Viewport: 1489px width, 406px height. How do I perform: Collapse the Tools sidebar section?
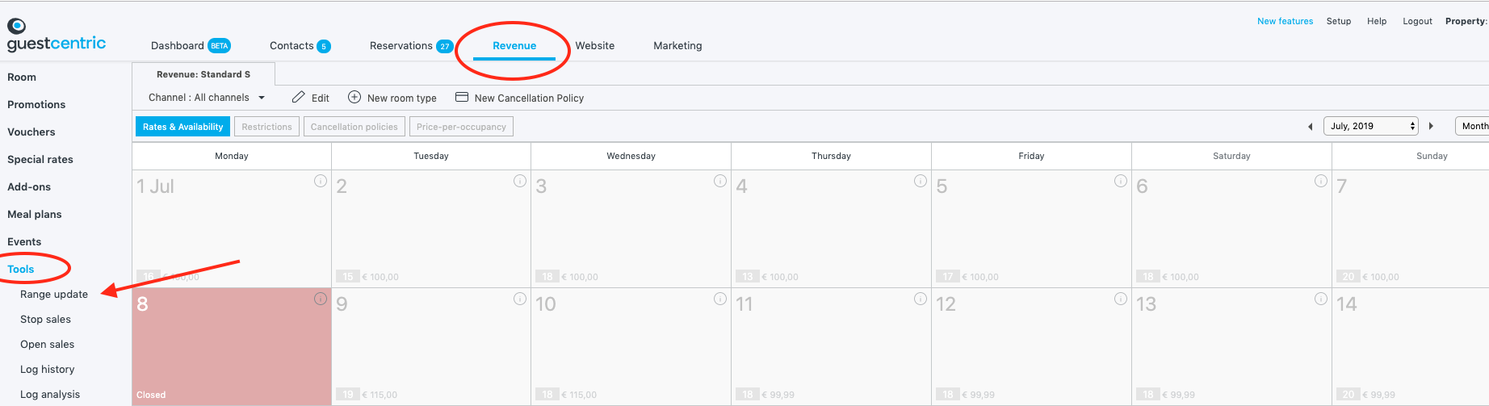(21, 270)
